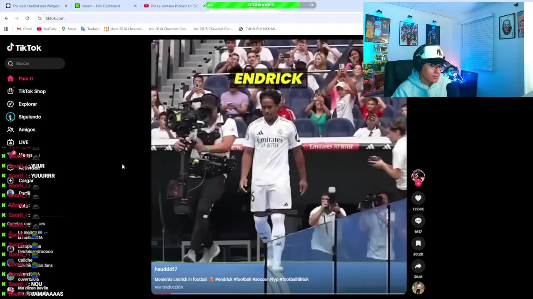Screen dimensions: 533x299
Task: Open the #soccer hashtag
Action: (x=260, y=279)
